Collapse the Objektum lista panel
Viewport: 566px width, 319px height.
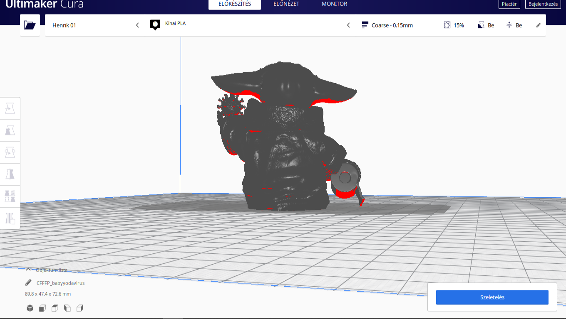46,270
